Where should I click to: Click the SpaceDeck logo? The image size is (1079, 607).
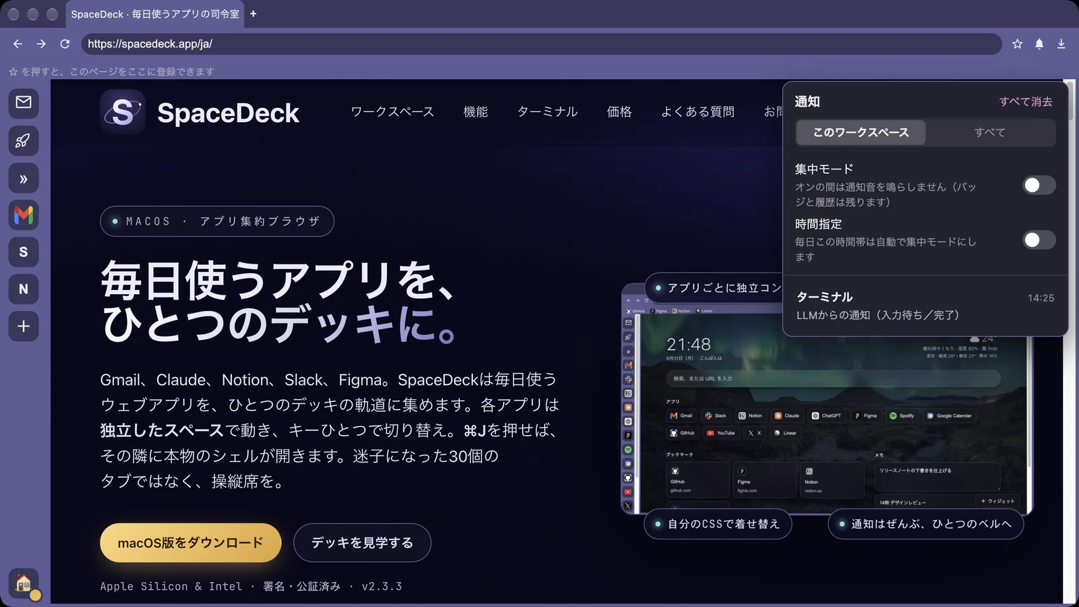200,113
